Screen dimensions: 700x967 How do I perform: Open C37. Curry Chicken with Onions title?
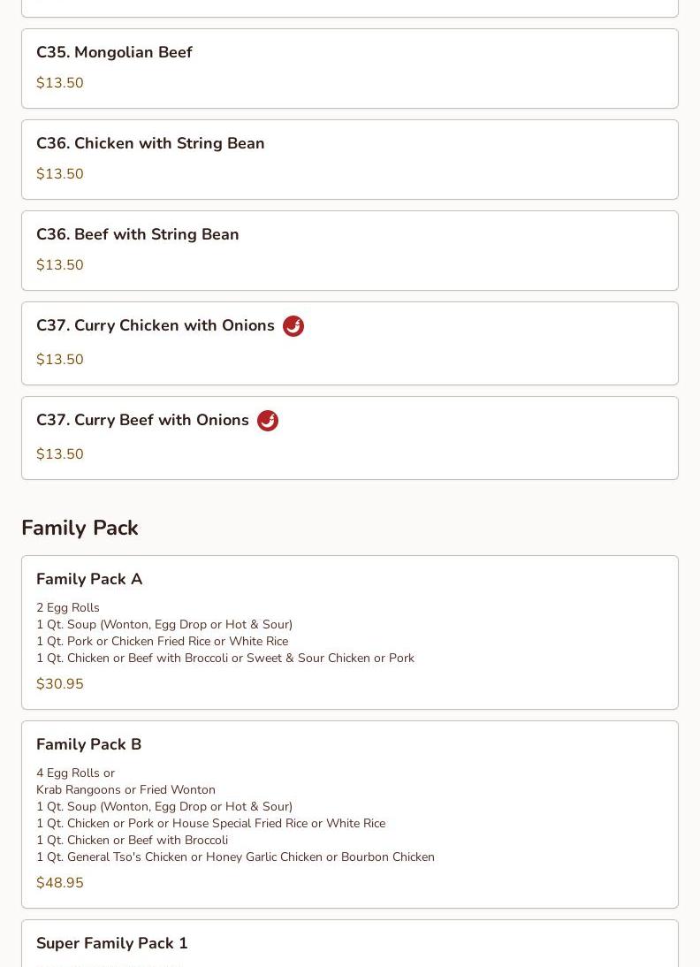pos(156,325)
